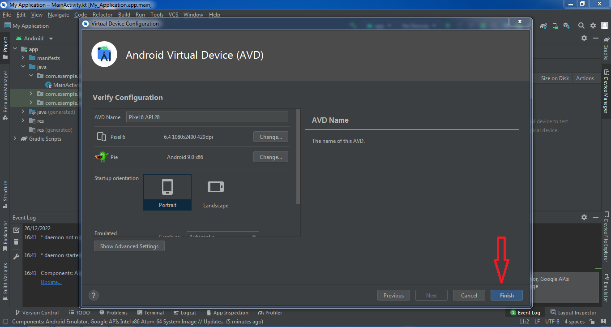The height and width of the screenshot is (327, 611).
Task: Click the Pixel 6 device icon
Action: [x=102, y=137]
